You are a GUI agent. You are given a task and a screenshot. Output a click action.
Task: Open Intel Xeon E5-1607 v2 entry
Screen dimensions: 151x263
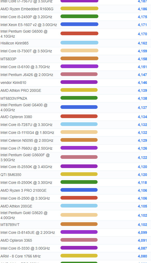29,25
